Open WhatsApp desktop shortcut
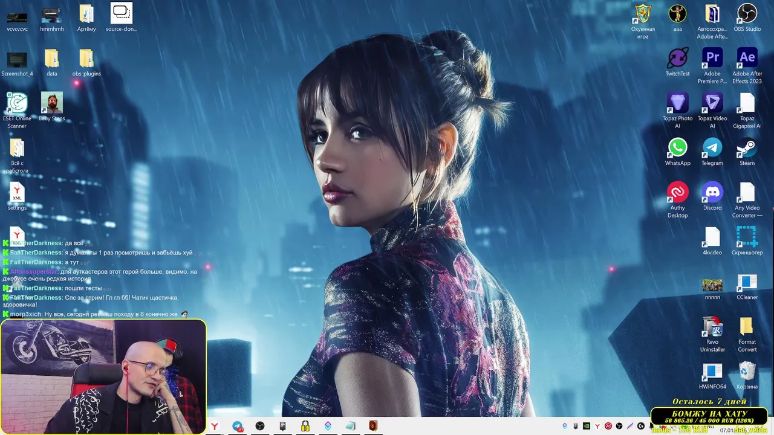 (677, 152)
